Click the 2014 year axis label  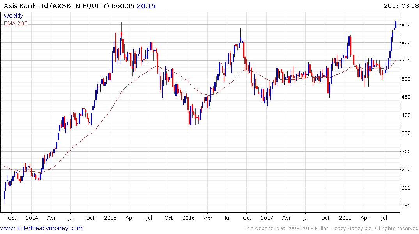pyautogui.click(x=32, y=218)
